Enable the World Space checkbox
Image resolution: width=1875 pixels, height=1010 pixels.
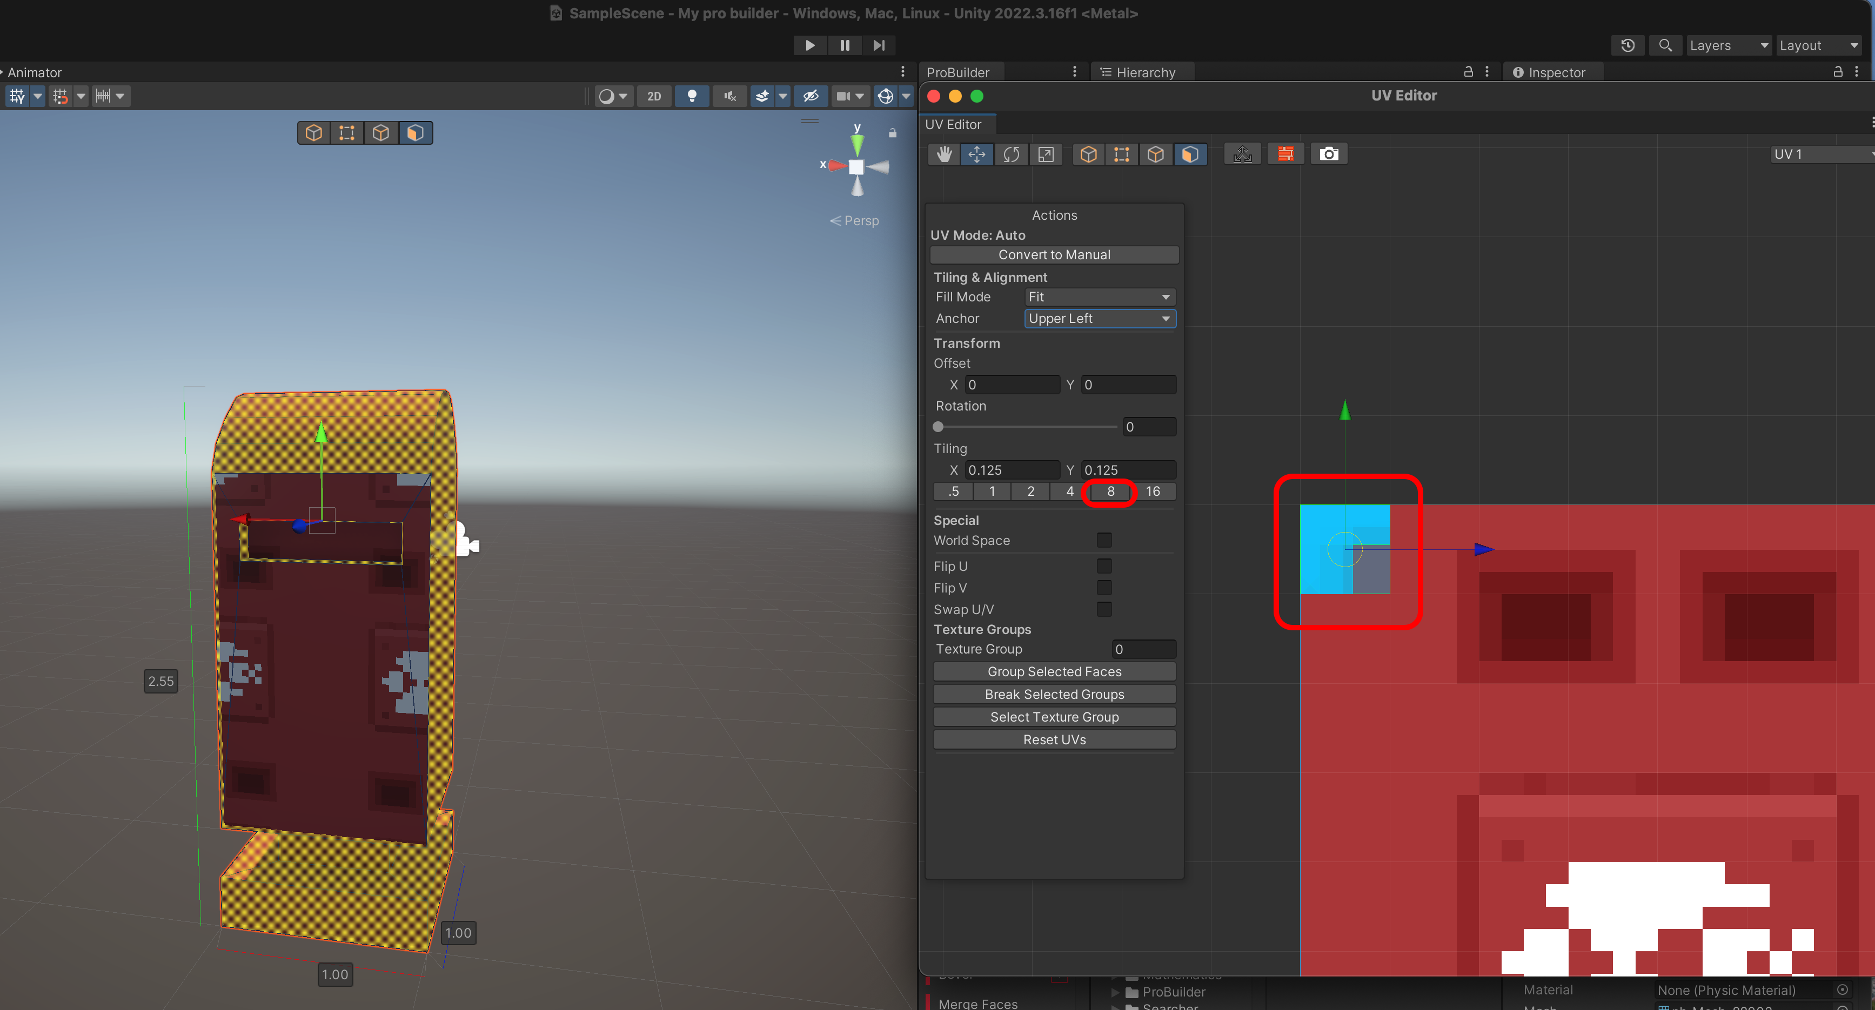1103,540
